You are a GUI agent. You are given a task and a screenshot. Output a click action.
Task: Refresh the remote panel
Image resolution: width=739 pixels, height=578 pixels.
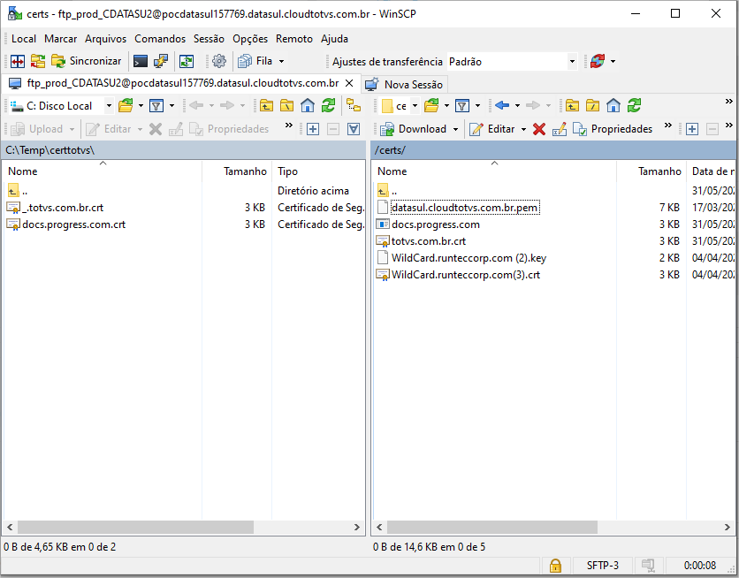click(x=634, y=106)
